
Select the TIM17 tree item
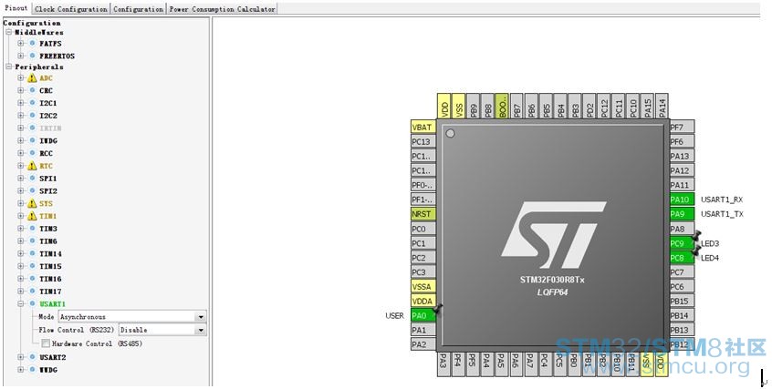(50, 292)
